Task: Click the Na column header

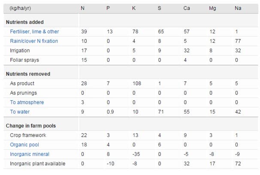Action: 238,8
